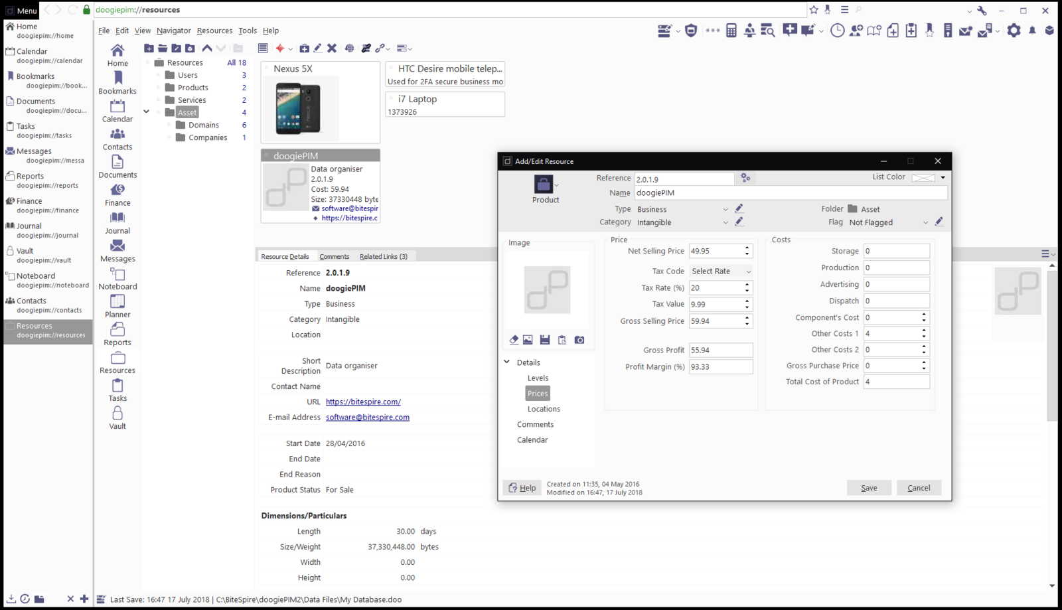Click the calculator icon in top toolbar
The image size is (1062, 610).
point(731,31)
